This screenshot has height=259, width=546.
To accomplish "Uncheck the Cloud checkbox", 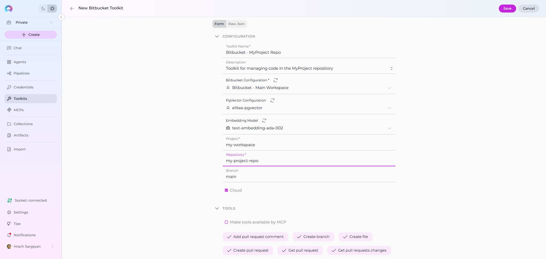I will (x=226, y=190).
